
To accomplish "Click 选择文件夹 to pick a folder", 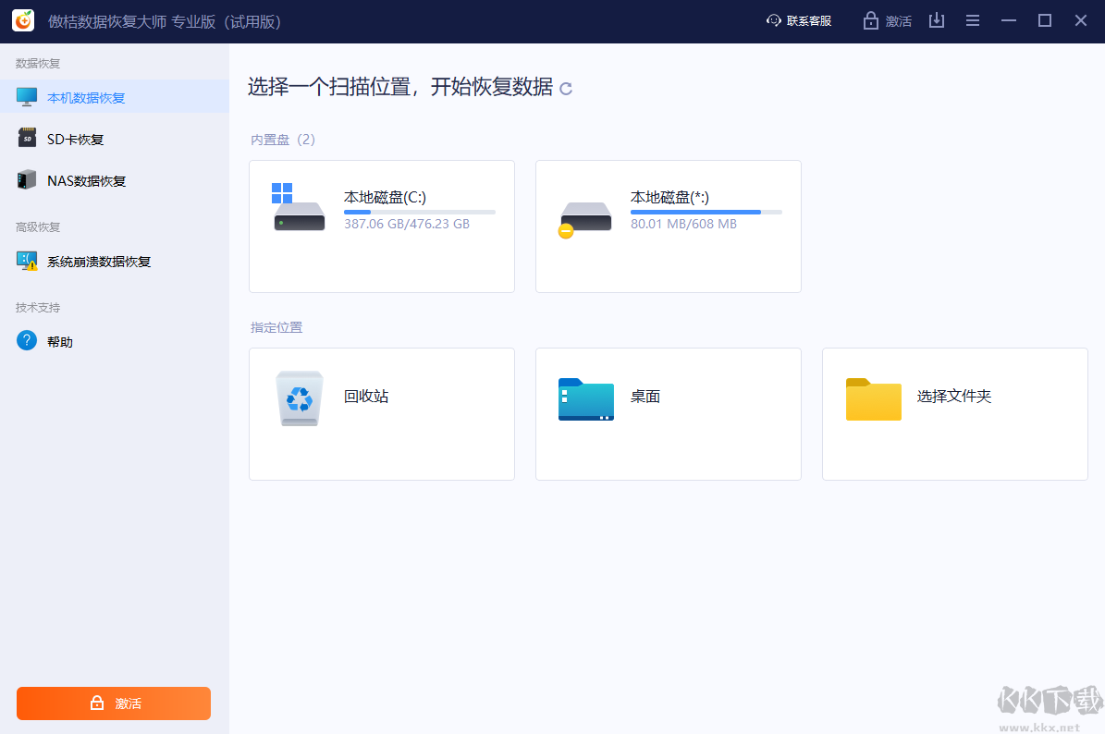I will [954, 414].
